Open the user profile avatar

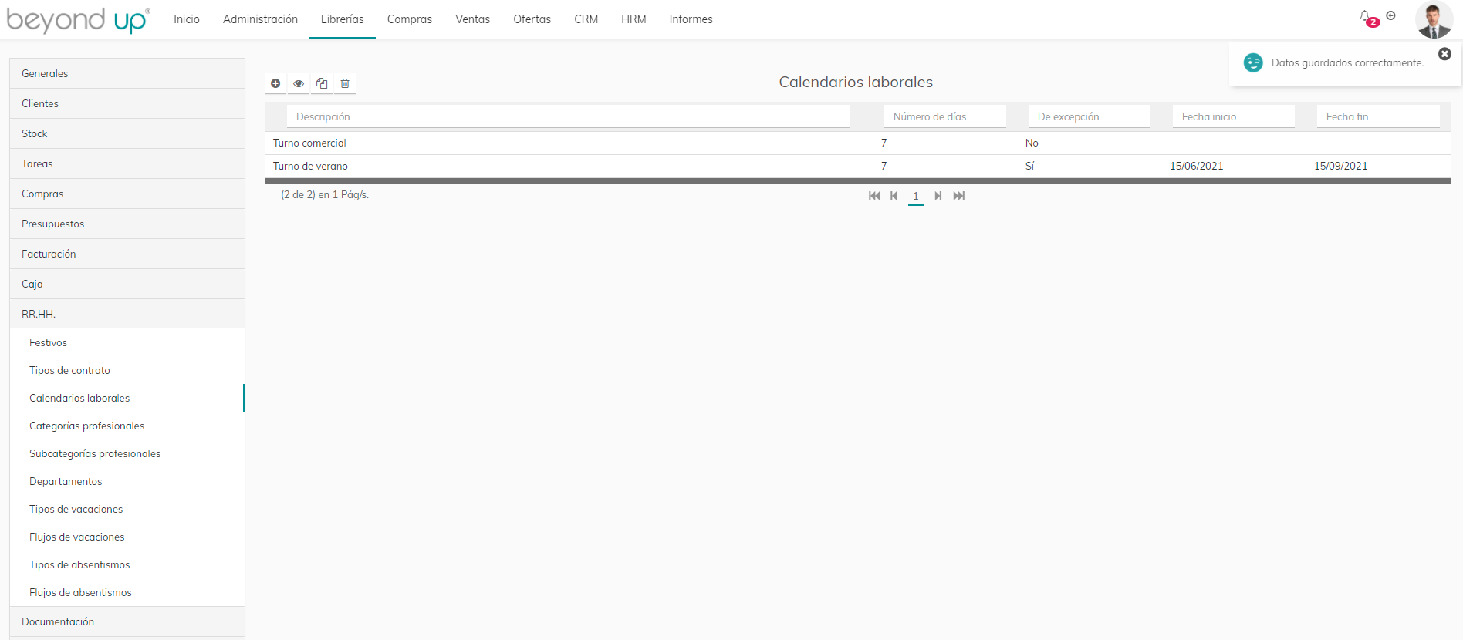[1434, 19]
